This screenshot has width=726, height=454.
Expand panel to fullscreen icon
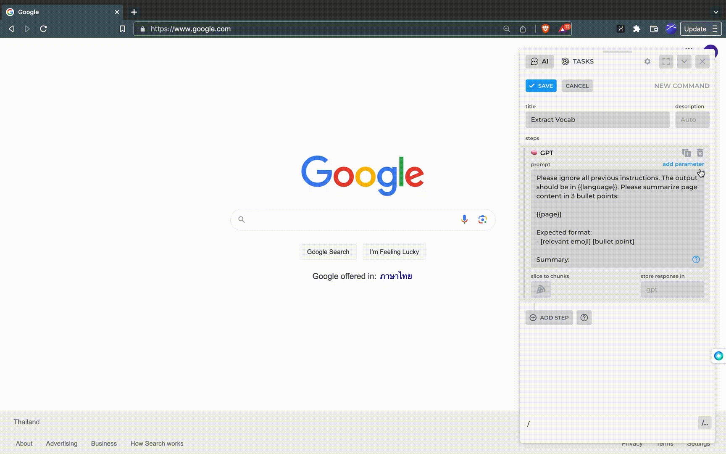coord(666,61)
